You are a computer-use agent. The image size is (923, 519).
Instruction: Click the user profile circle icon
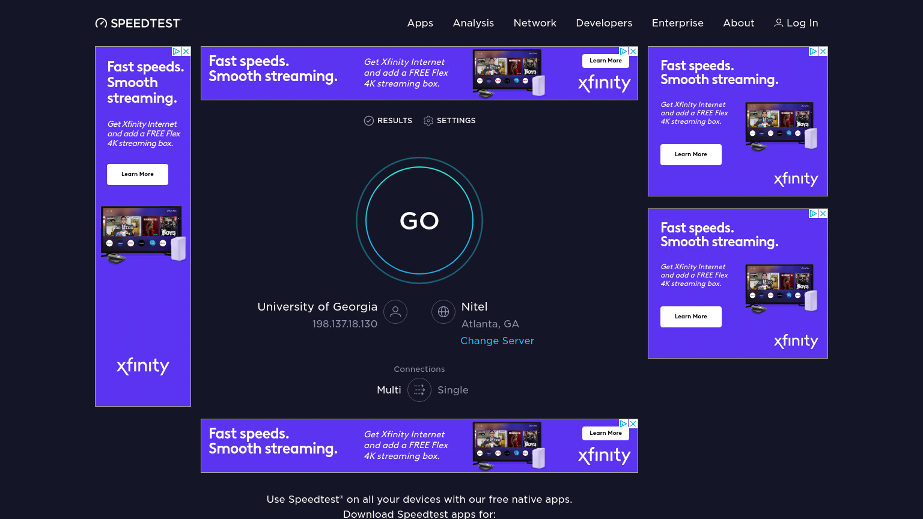[x=395, y=312]
